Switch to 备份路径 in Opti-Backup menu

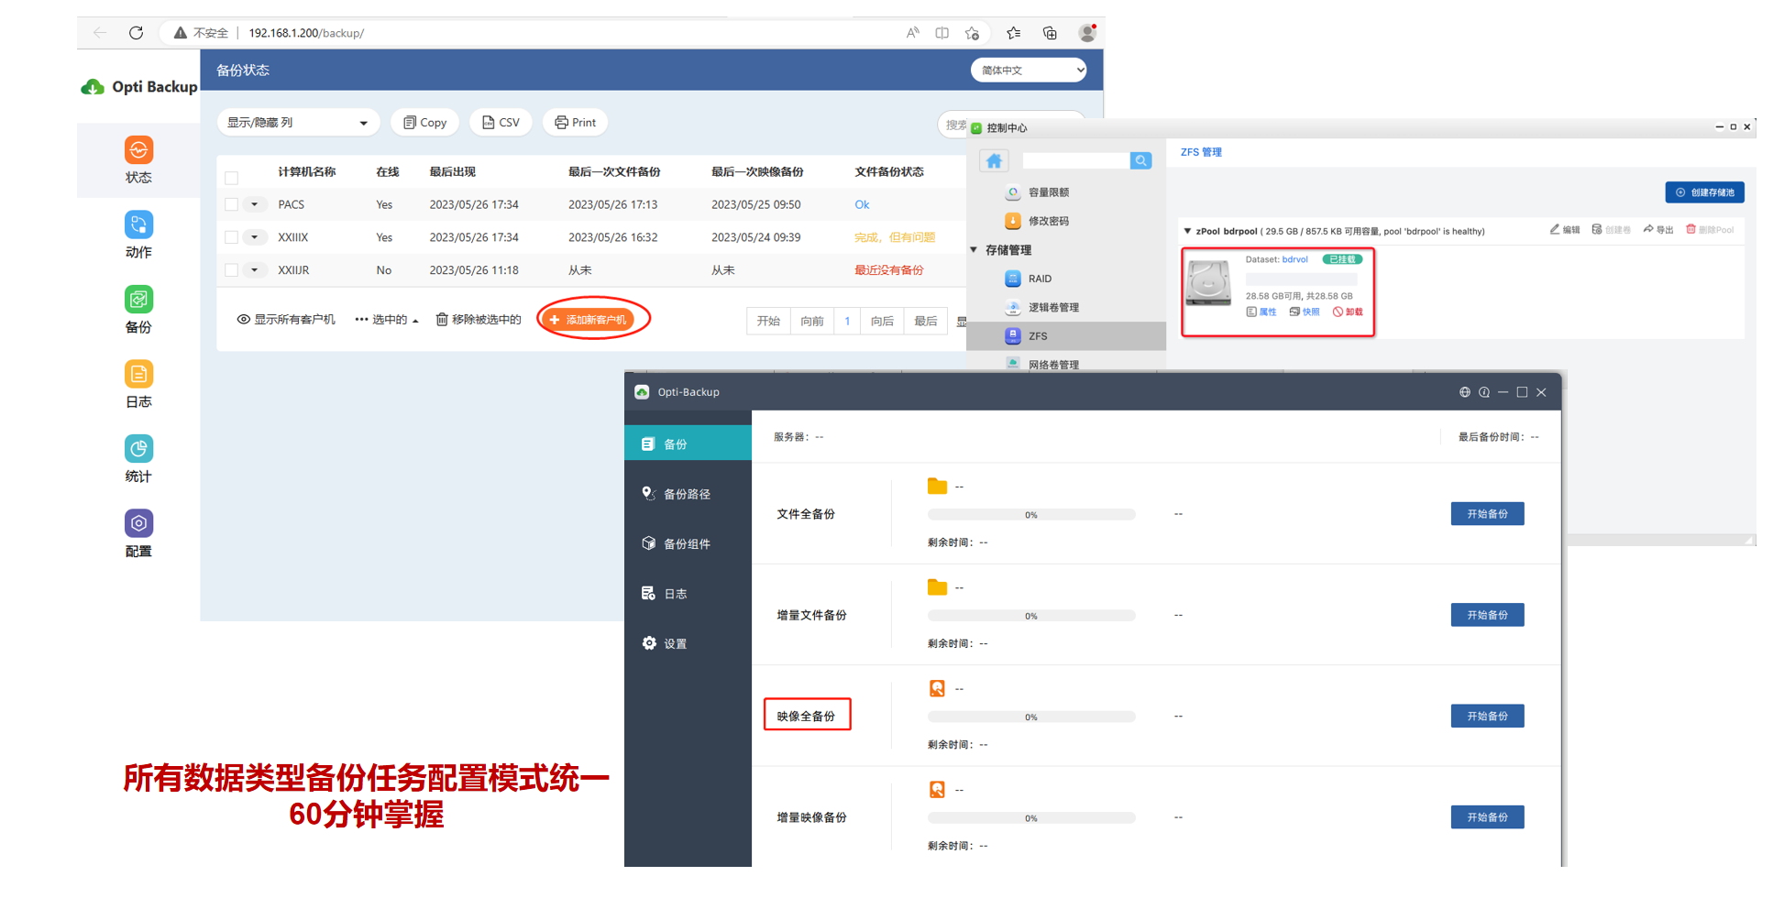(x=687, y=495)
